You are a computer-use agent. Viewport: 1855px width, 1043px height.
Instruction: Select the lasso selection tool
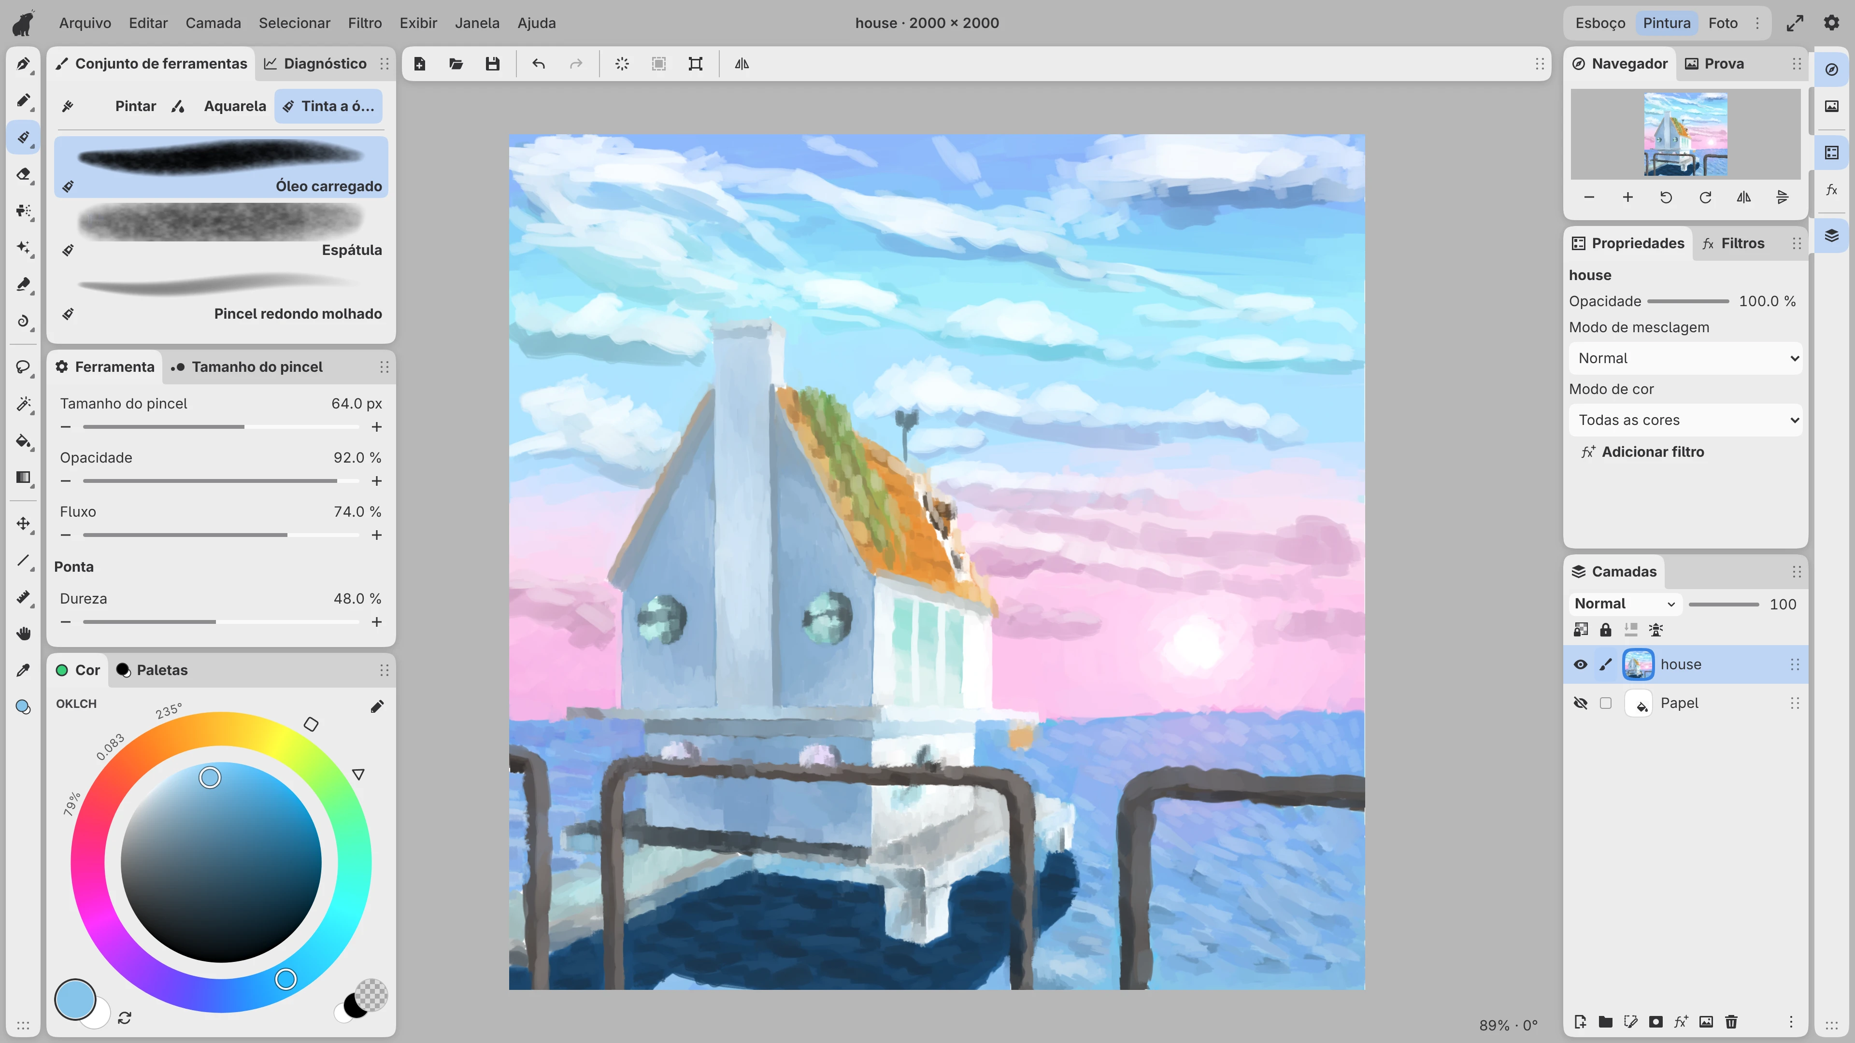(23, 368)
